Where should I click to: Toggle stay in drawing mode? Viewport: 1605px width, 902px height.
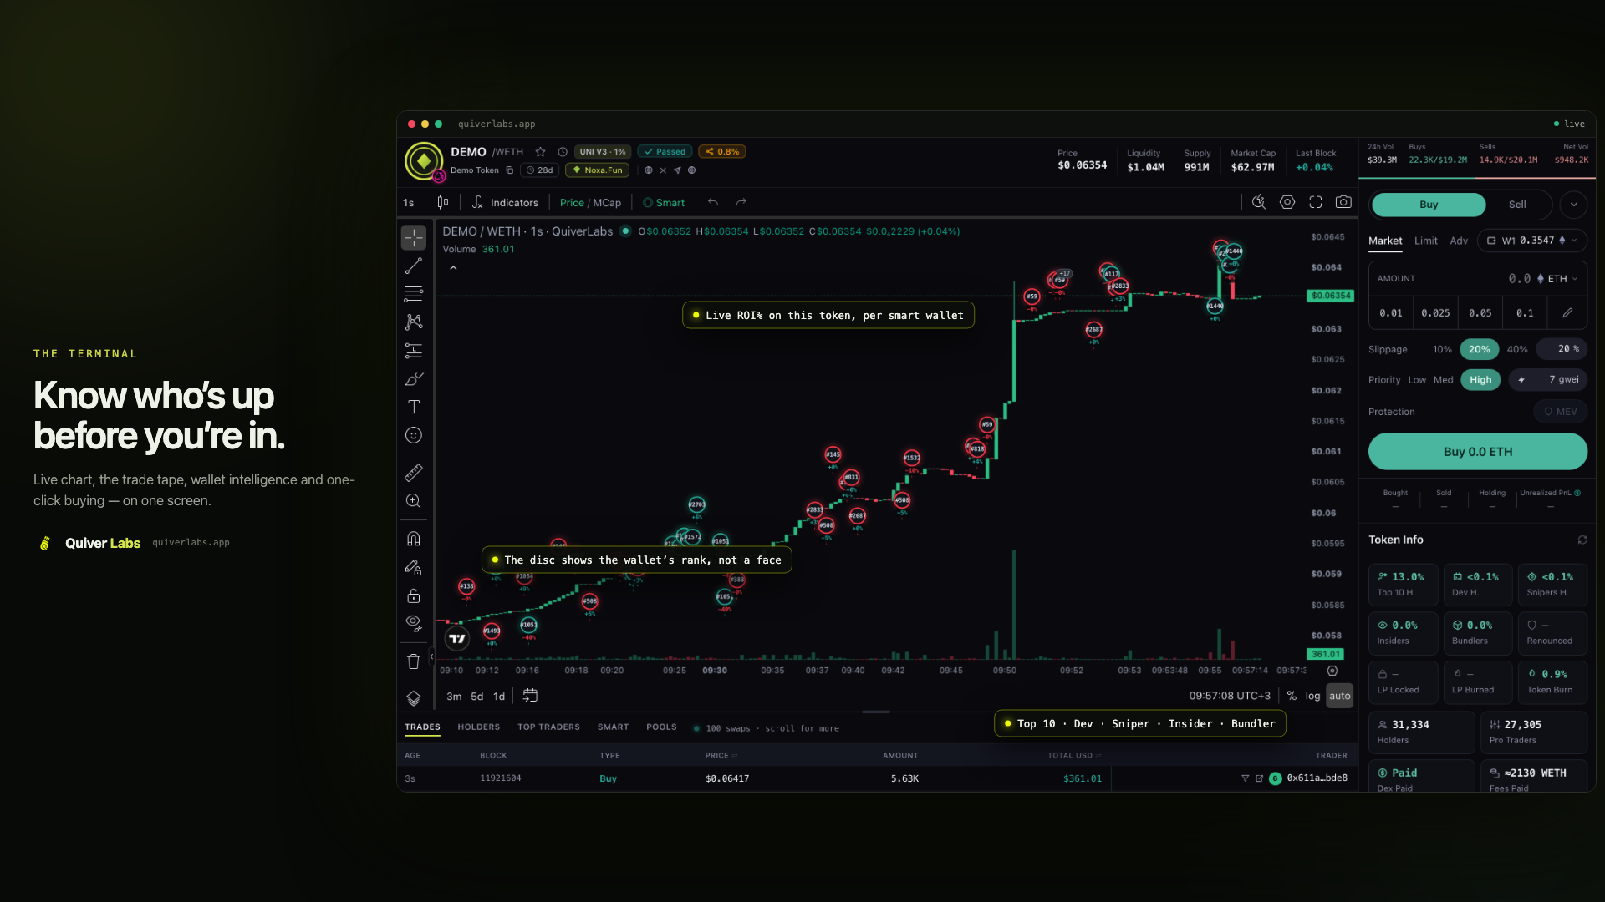click(414, 568)
